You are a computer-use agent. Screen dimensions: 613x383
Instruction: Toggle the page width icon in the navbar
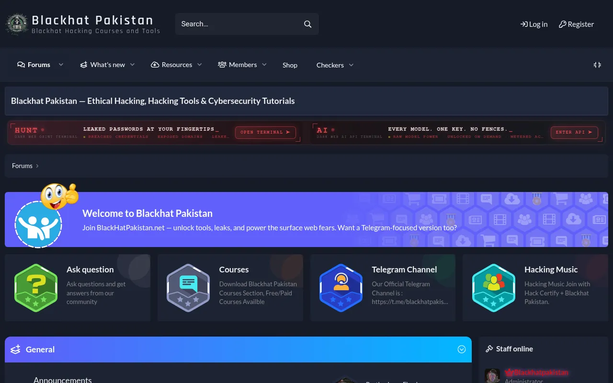597,65
